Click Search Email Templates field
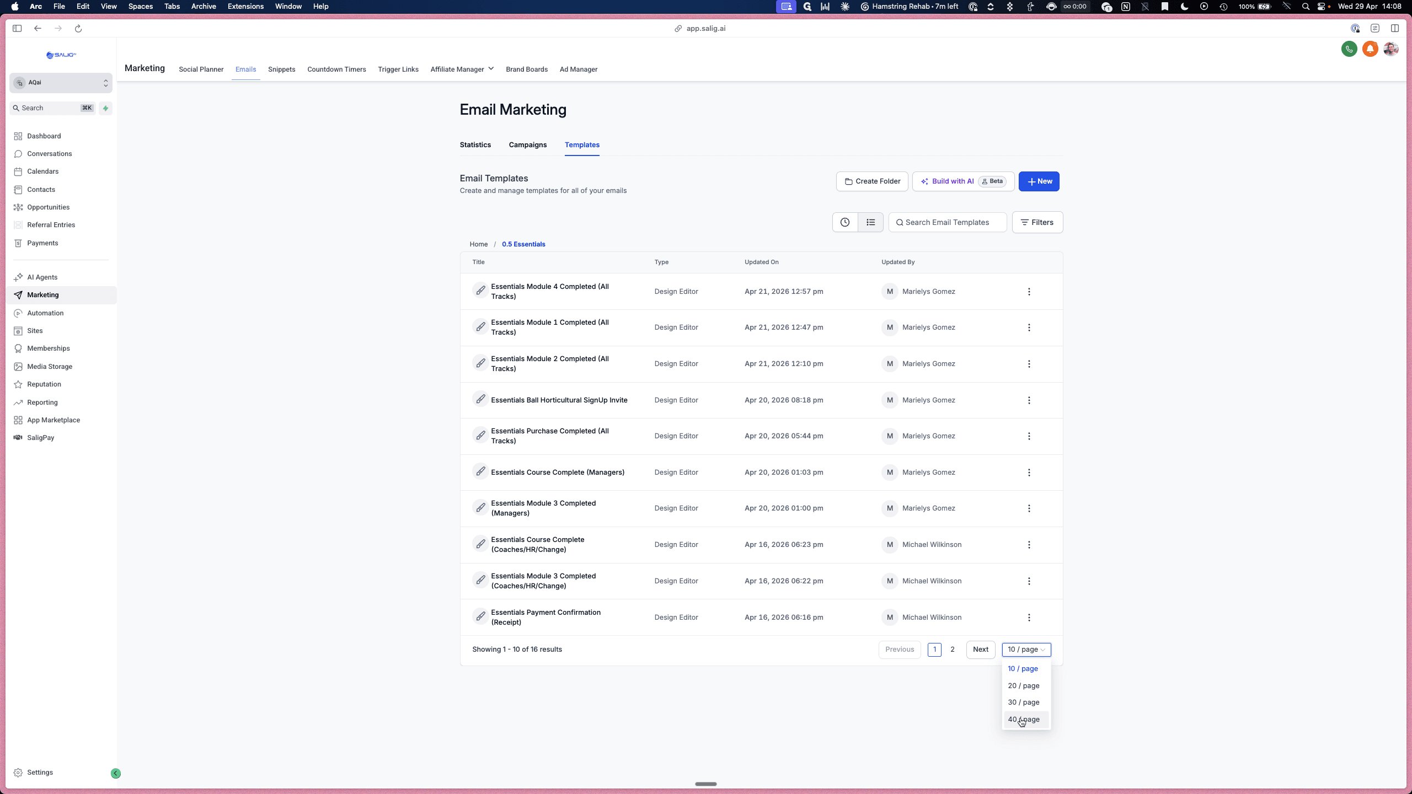 [x=948, y=222]
